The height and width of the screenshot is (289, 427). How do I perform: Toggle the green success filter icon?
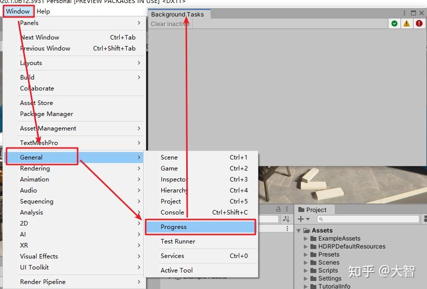tap(394, 23)
